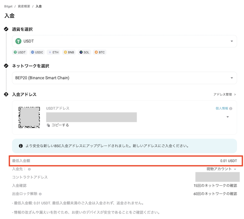244x219 pixels.
Task: Click the 出金ロック解除 info icon
Action: click(x=40, y=194)
